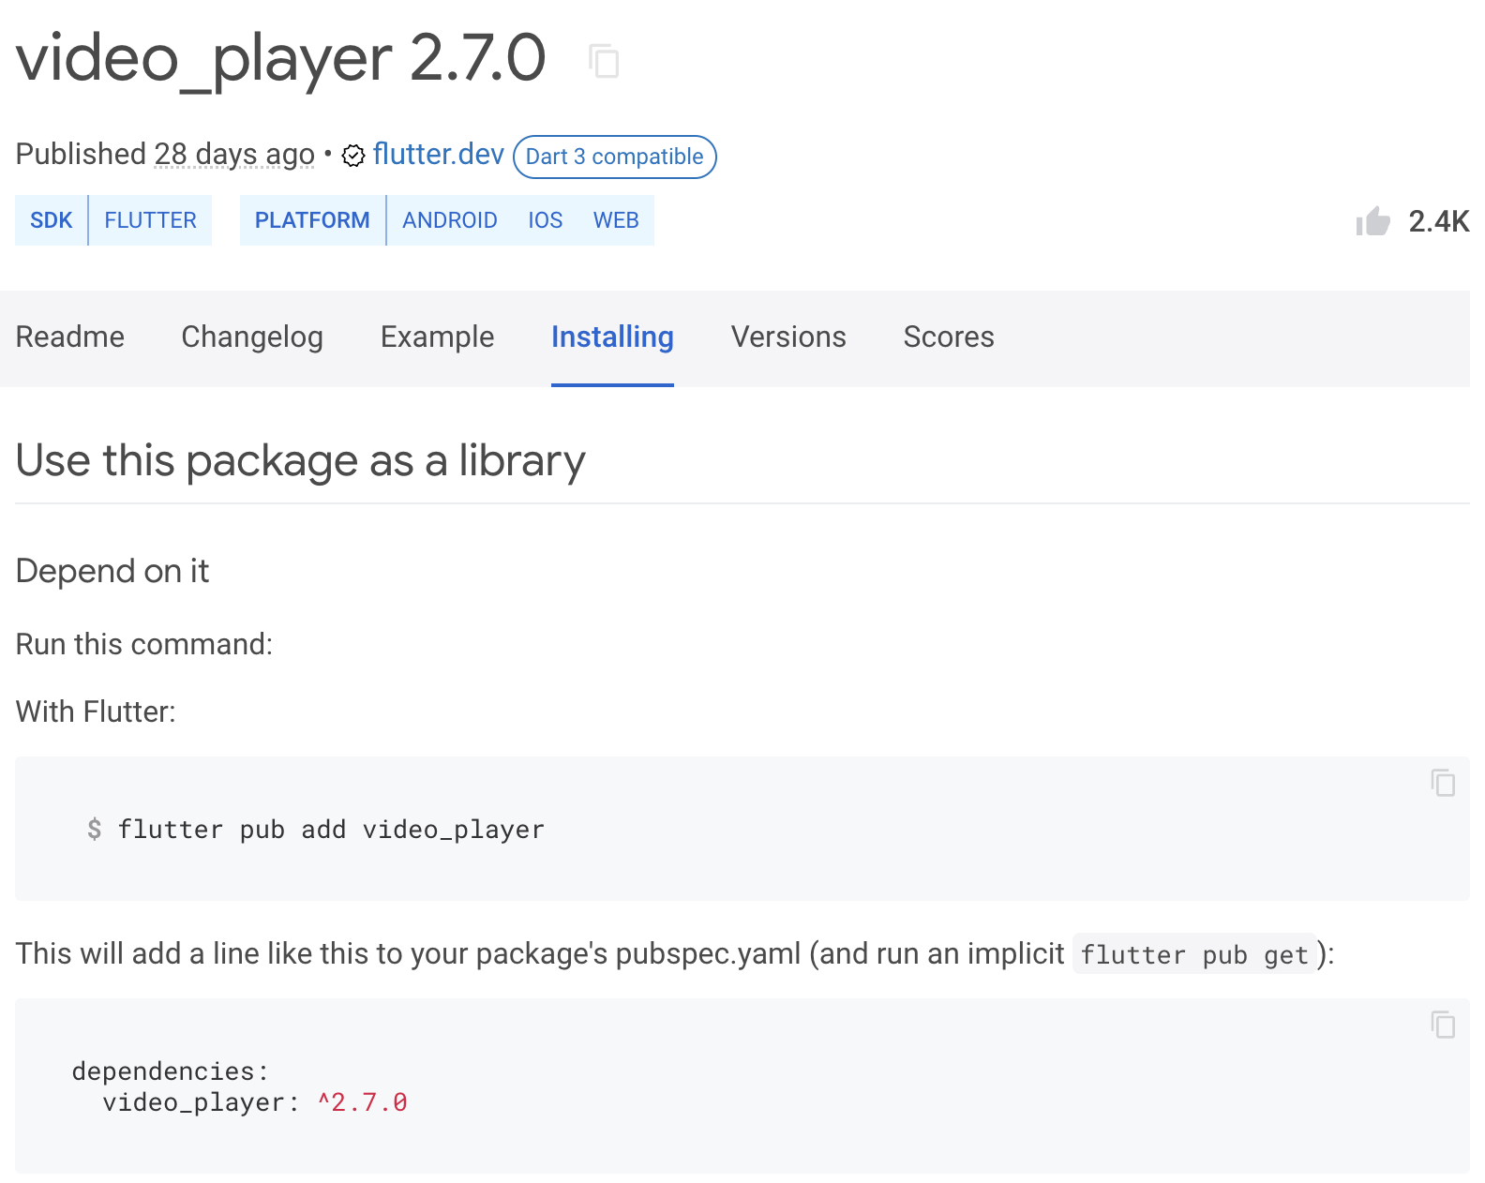The image size is (1485, 1183).
Task: Click the verified publisher badge icon
Action: coord(353,156)
